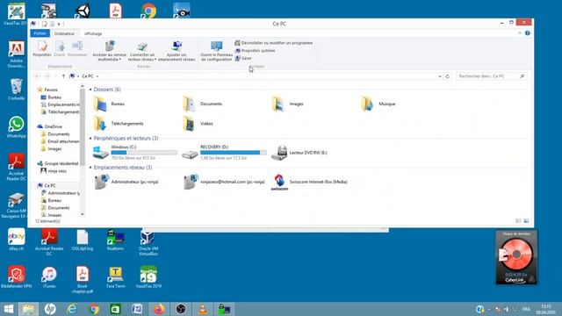
Task: Click Connecter un lecteur réseau icon
Action: tap(142, 51)
